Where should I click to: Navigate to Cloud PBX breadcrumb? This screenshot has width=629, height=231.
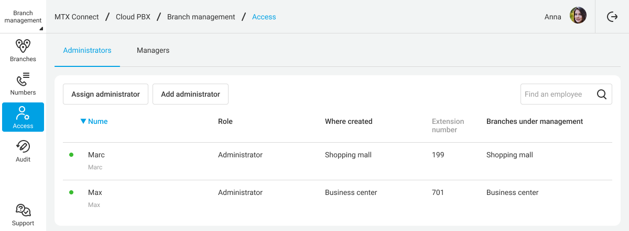point(133,17)
